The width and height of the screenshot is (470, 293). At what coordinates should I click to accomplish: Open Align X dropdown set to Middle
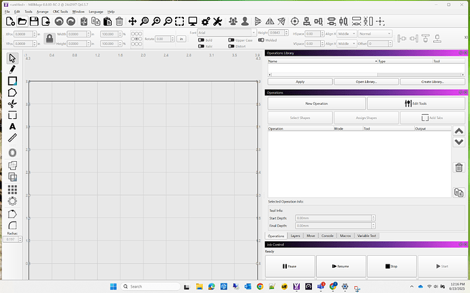point(347,34)
